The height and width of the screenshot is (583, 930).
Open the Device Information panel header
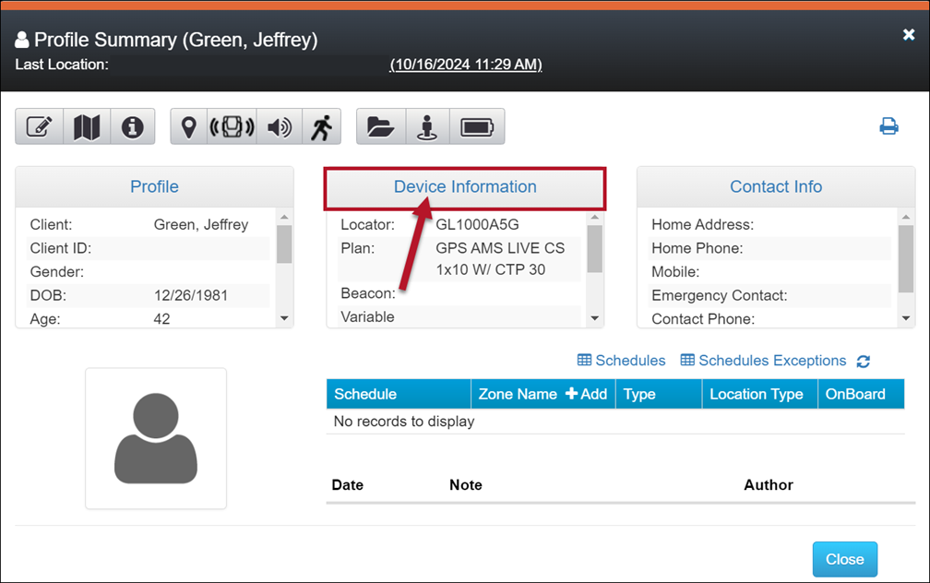465,187
